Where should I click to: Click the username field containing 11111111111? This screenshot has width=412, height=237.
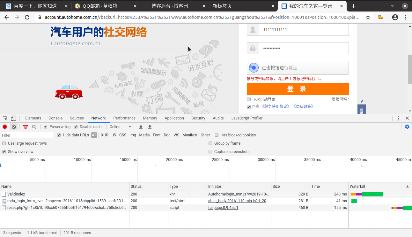pos(298,30)
